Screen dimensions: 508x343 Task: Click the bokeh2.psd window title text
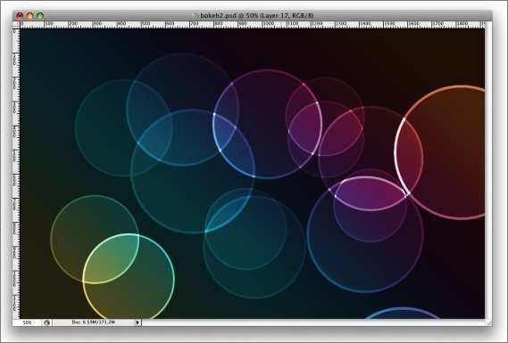coord(256,15)
